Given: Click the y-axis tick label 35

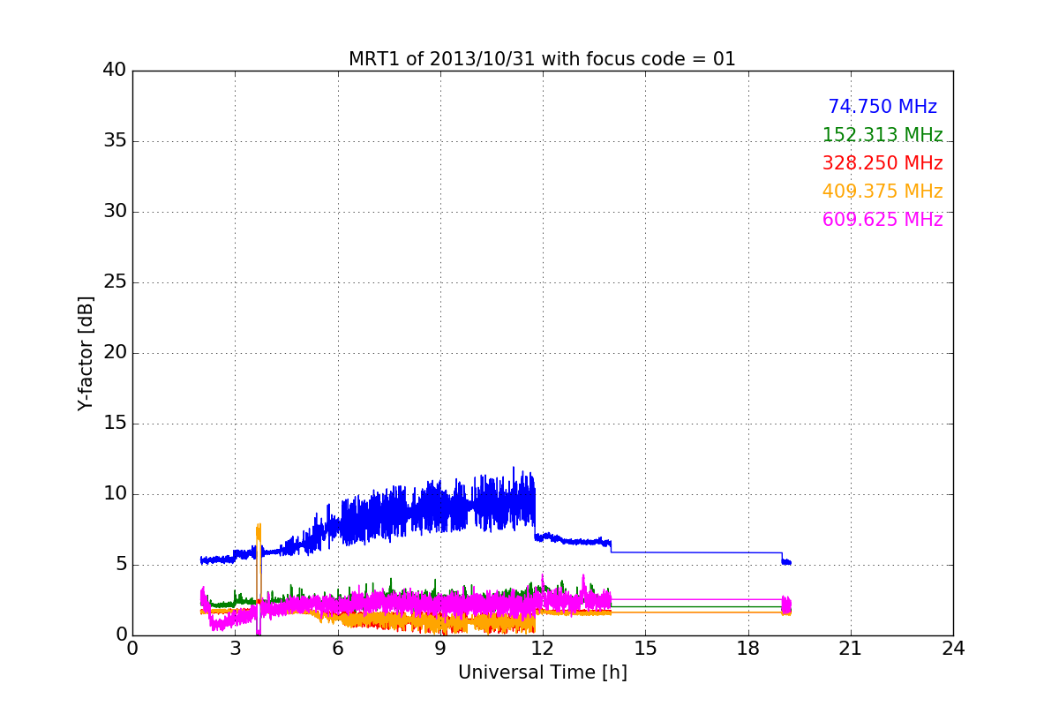Looking at the screenshot, I should 115,141.
